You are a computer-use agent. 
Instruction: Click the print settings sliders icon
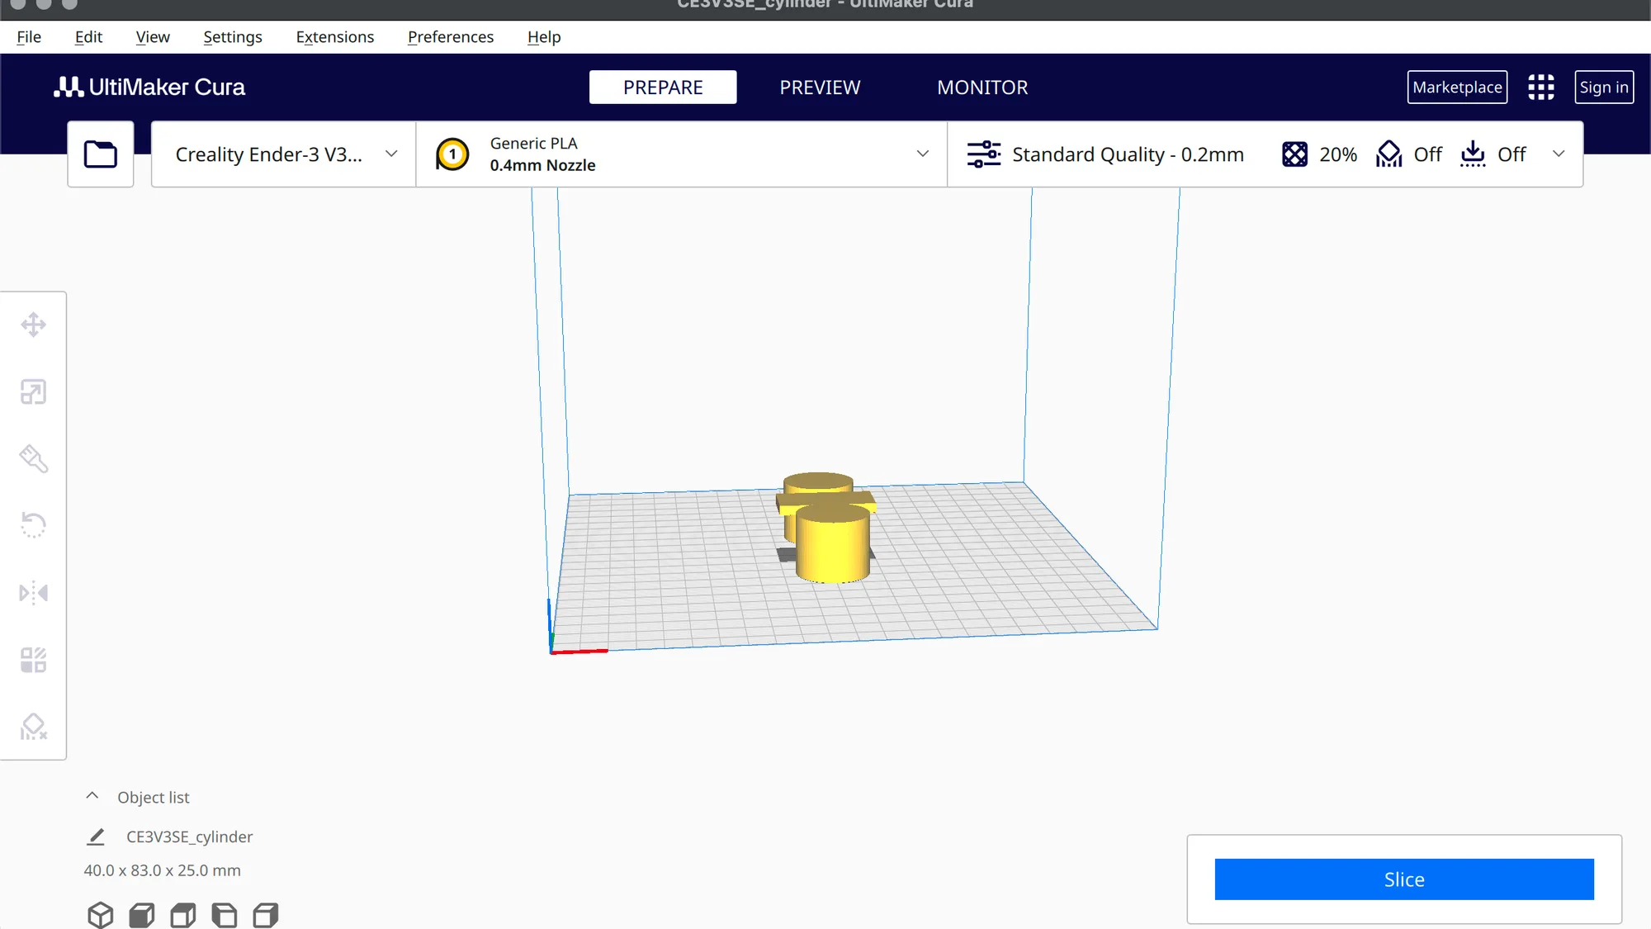[984, 154]
